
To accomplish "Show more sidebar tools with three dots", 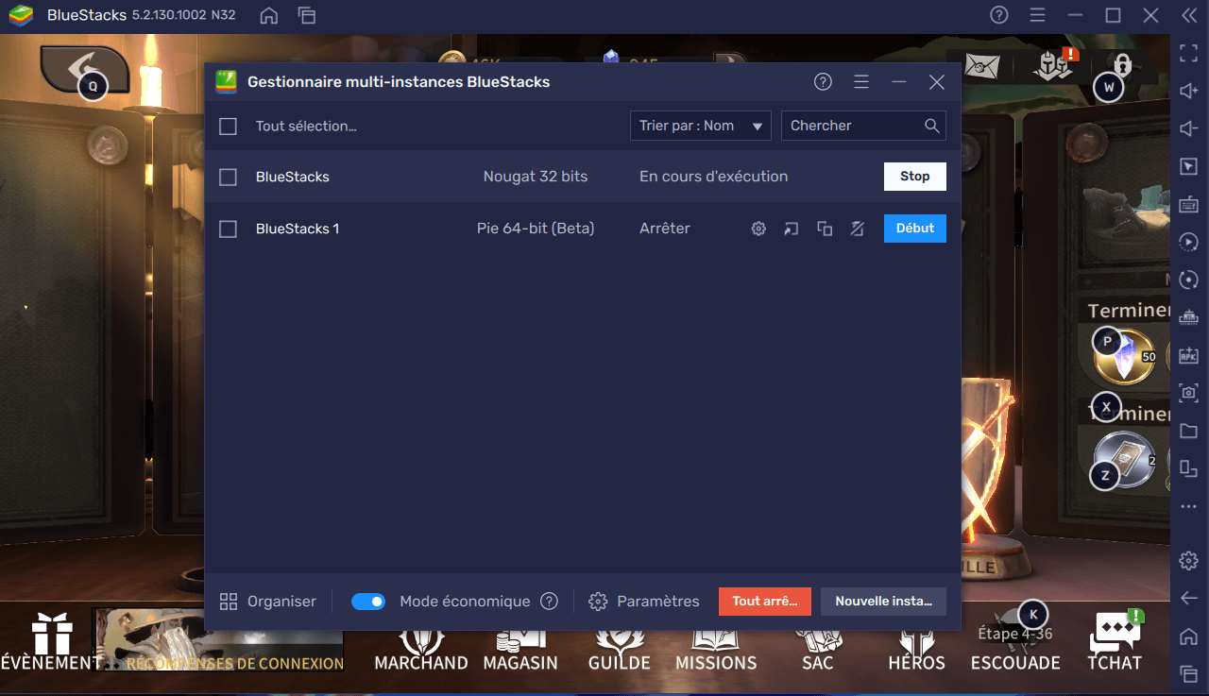I will [x=1188, y=506].
